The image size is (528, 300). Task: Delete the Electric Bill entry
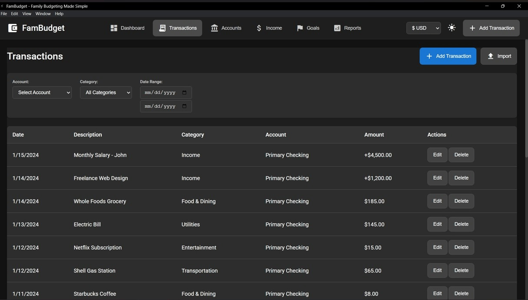tap(461, 224)
